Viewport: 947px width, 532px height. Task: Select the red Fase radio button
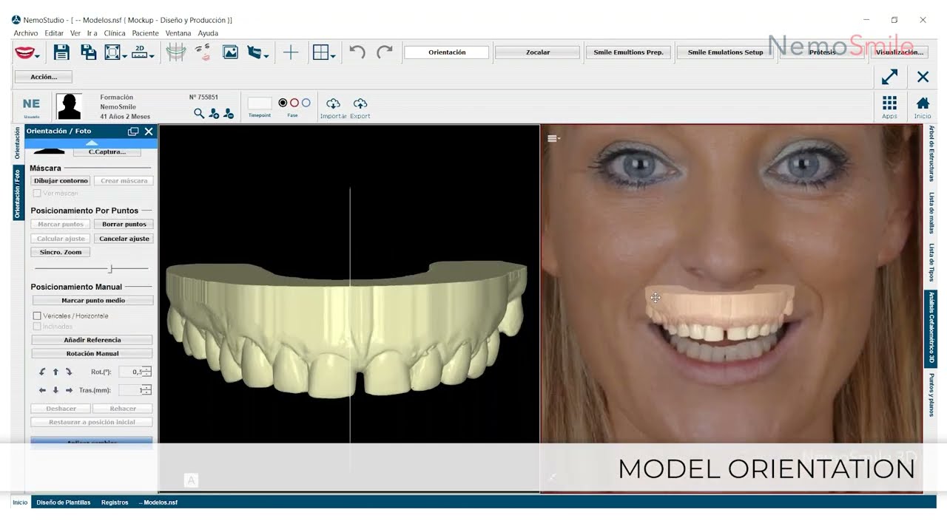pyautogui.click(x=294, y=103)
